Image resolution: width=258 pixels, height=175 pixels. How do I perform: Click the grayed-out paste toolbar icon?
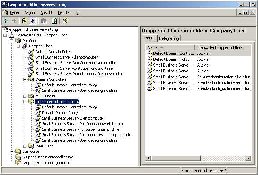pyautogui.click(x=44, y=21)
